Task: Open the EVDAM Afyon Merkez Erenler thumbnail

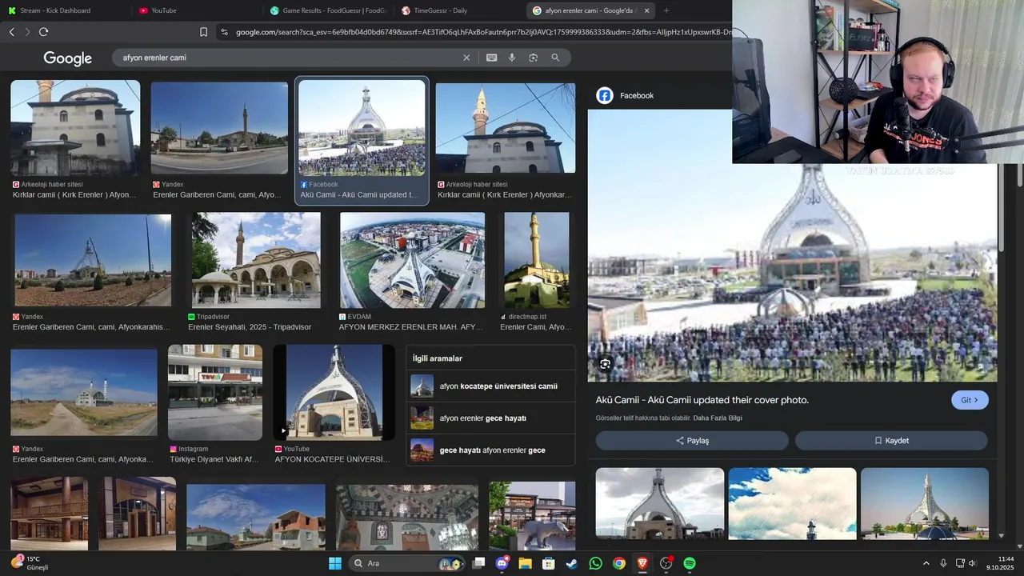Action: pyautogui.click(x=412, y=260)
